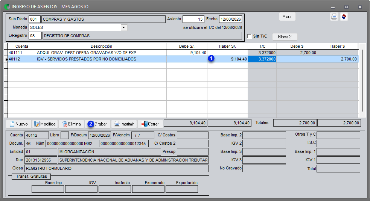Click the C/ Costos 2 field
The image size is (370, 201).
tap(193, 144)
